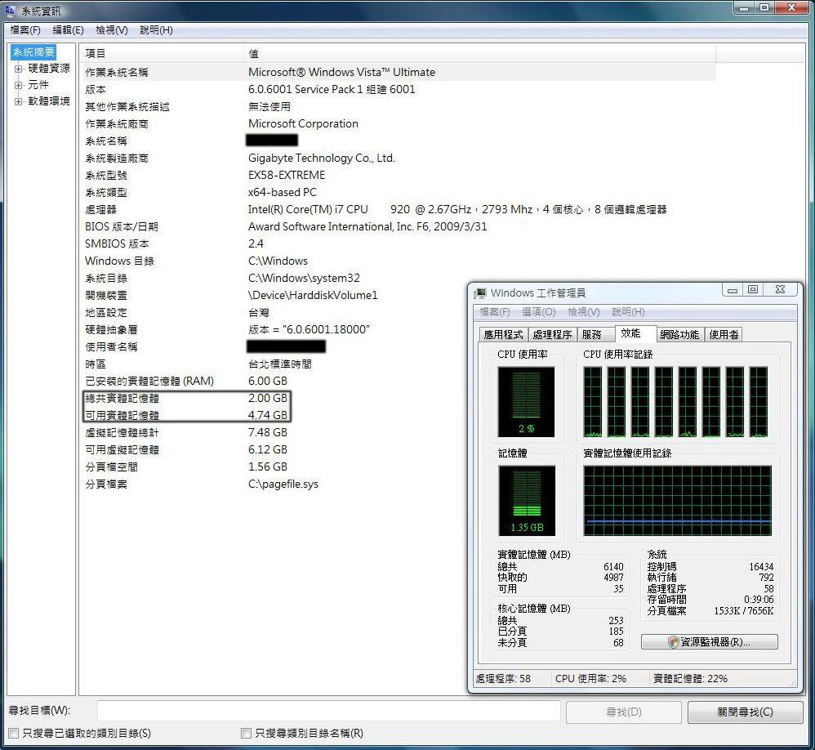Open the 編輯(E) menu

point(68,30)
